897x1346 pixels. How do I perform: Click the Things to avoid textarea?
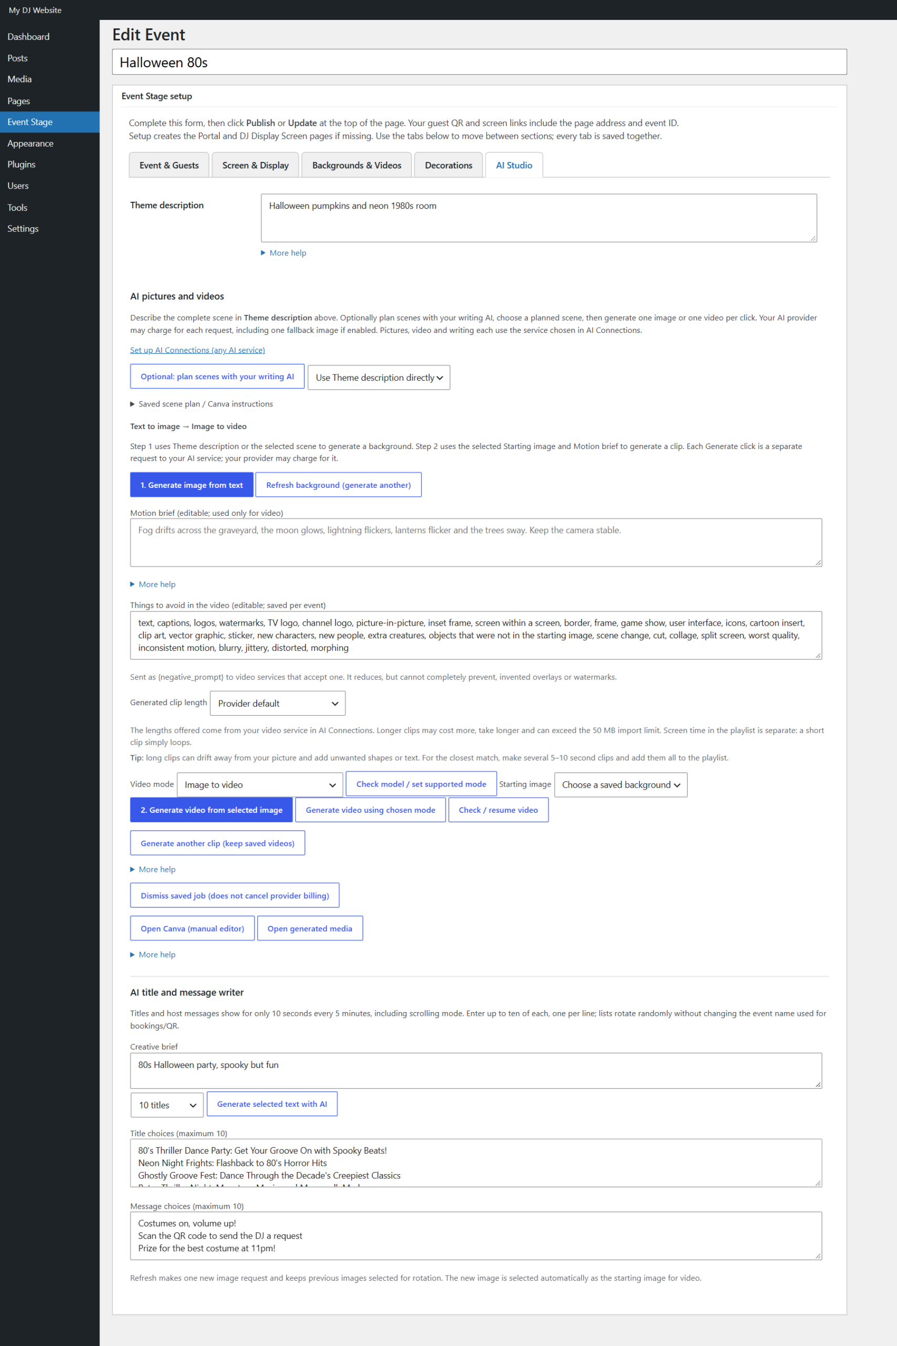click(476, 635)
